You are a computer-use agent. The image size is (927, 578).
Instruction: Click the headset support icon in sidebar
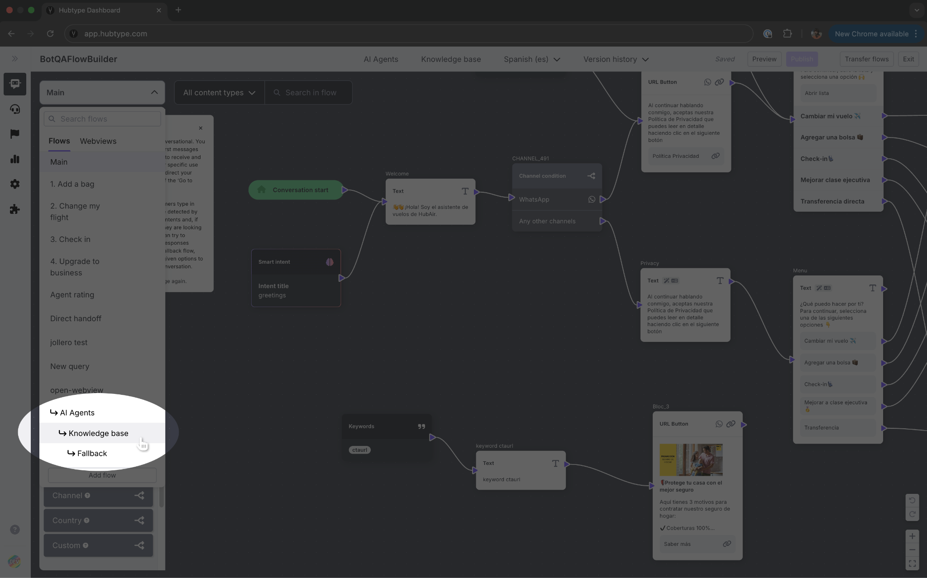pyautogui.click(x=15, y=109)
